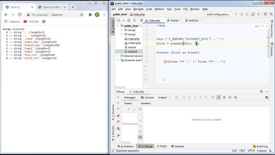
Task: Open debugger settings gear on left strip
Action: tap(118, 129)
